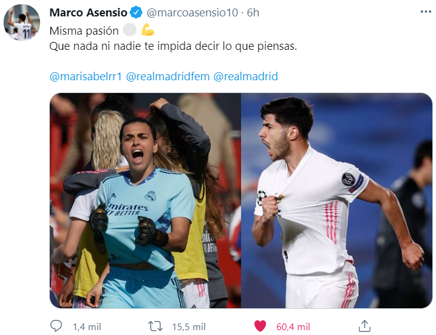The height and width of the screenshot is (335, 436).
Task: View the 15,5 mil retweets count
Action: tap(189, 326)
